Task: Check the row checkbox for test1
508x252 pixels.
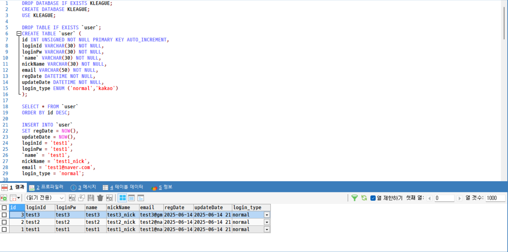Action: (4, 229)
